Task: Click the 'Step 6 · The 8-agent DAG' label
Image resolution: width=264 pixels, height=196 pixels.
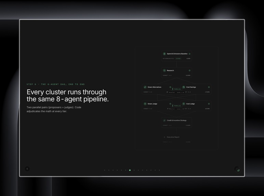Action: tap(55, 84)
